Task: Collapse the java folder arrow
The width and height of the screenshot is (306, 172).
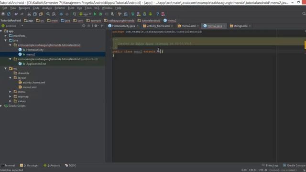Action: [6, 40]
